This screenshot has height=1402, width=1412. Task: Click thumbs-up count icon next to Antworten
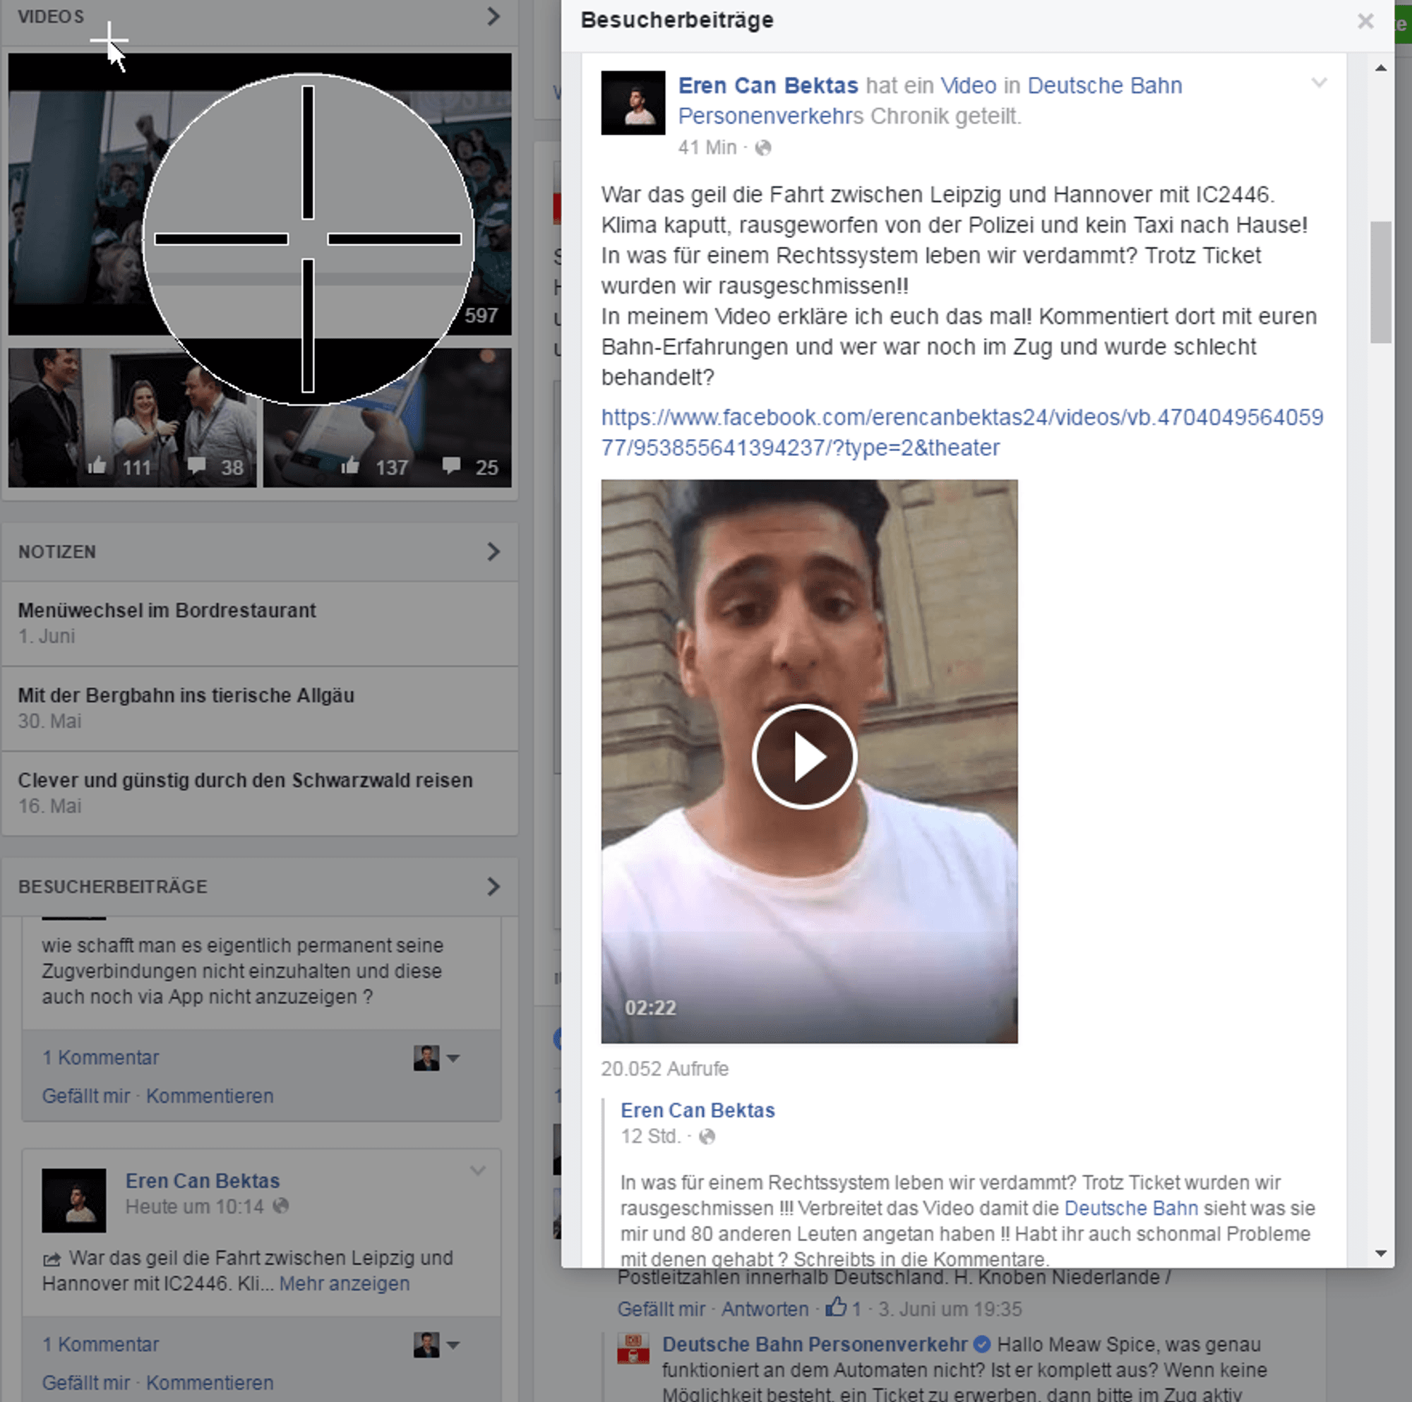point(836,1307)
